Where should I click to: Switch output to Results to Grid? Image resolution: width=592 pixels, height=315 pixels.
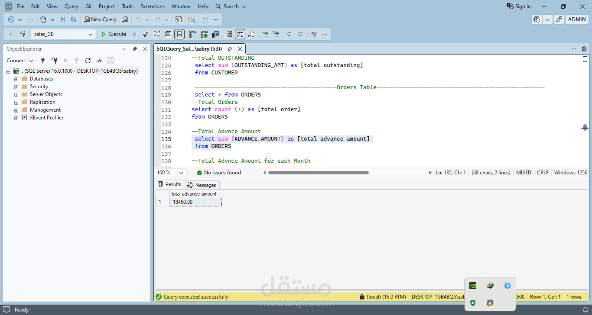[x=240, y=34]
